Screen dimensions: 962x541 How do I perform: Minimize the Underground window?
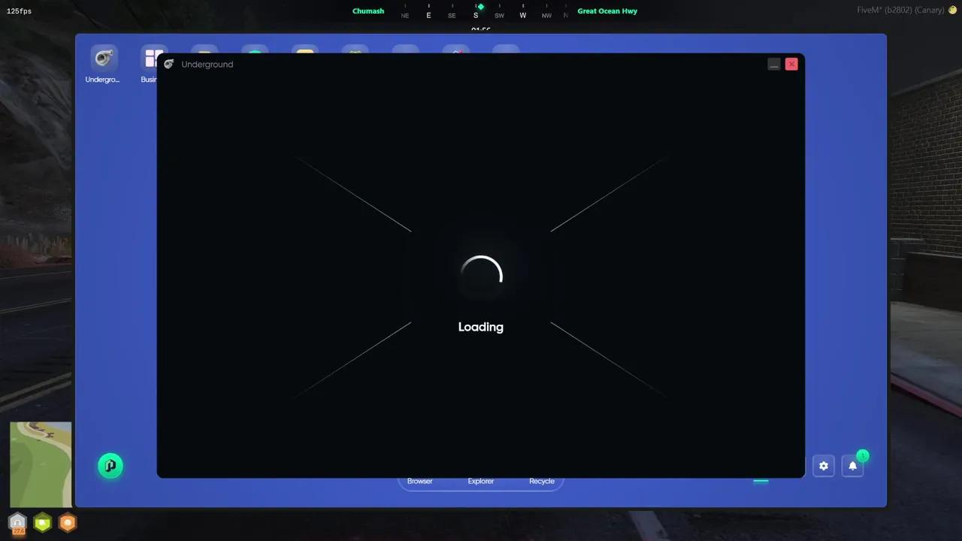(773, 64)
